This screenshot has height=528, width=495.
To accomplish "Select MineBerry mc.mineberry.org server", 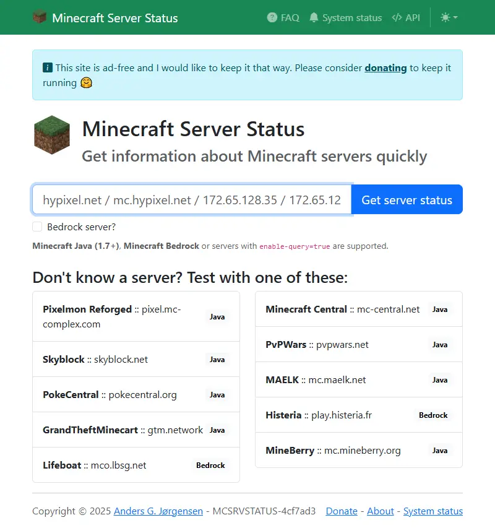I will (x=359, y=450).
